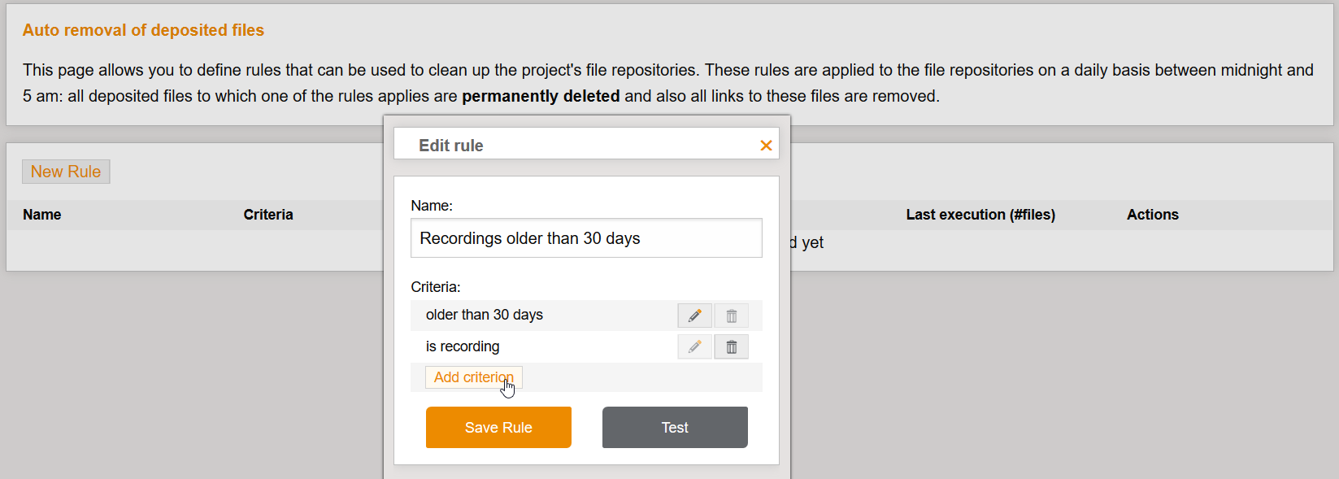Add a new criterion to the rule

click(473, 377)
